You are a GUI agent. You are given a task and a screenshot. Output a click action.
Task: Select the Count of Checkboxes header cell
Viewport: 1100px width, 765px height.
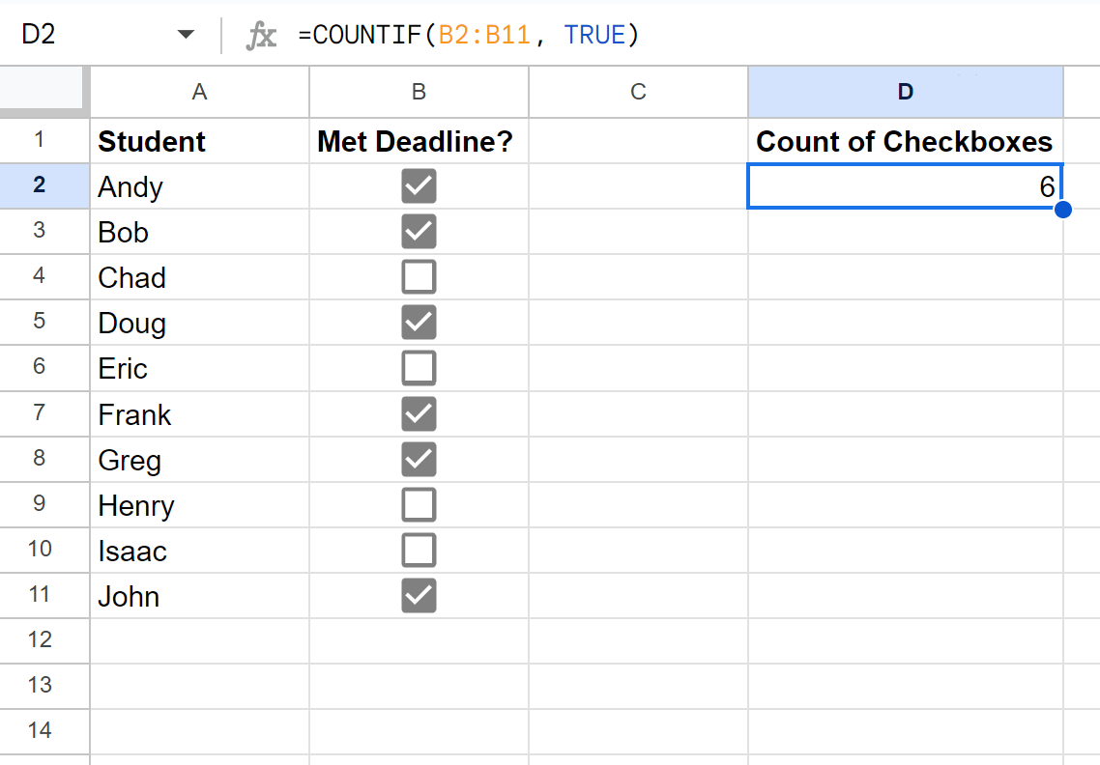(905, 141)
